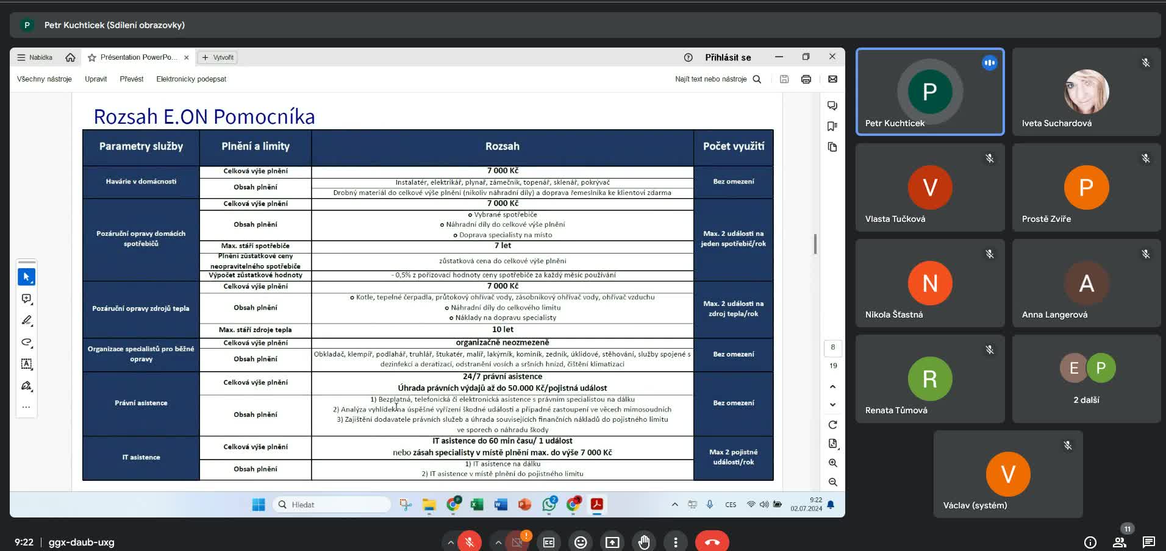The width and height of the screenshot is (1166, 551).
Task: Open meeting details info icon
Action: pos(1090,542)
